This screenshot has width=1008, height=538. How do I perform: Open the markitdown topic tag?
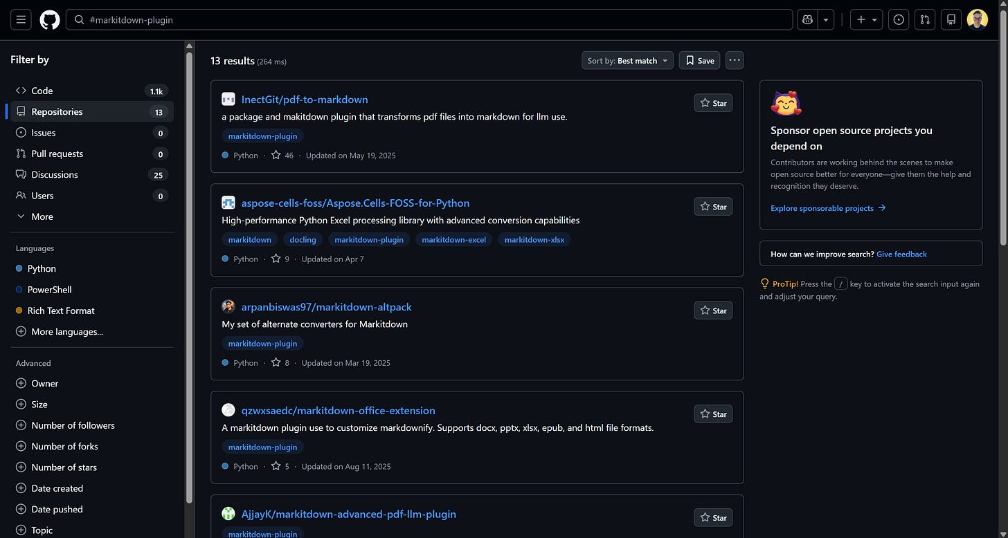[x=250, y=240]
